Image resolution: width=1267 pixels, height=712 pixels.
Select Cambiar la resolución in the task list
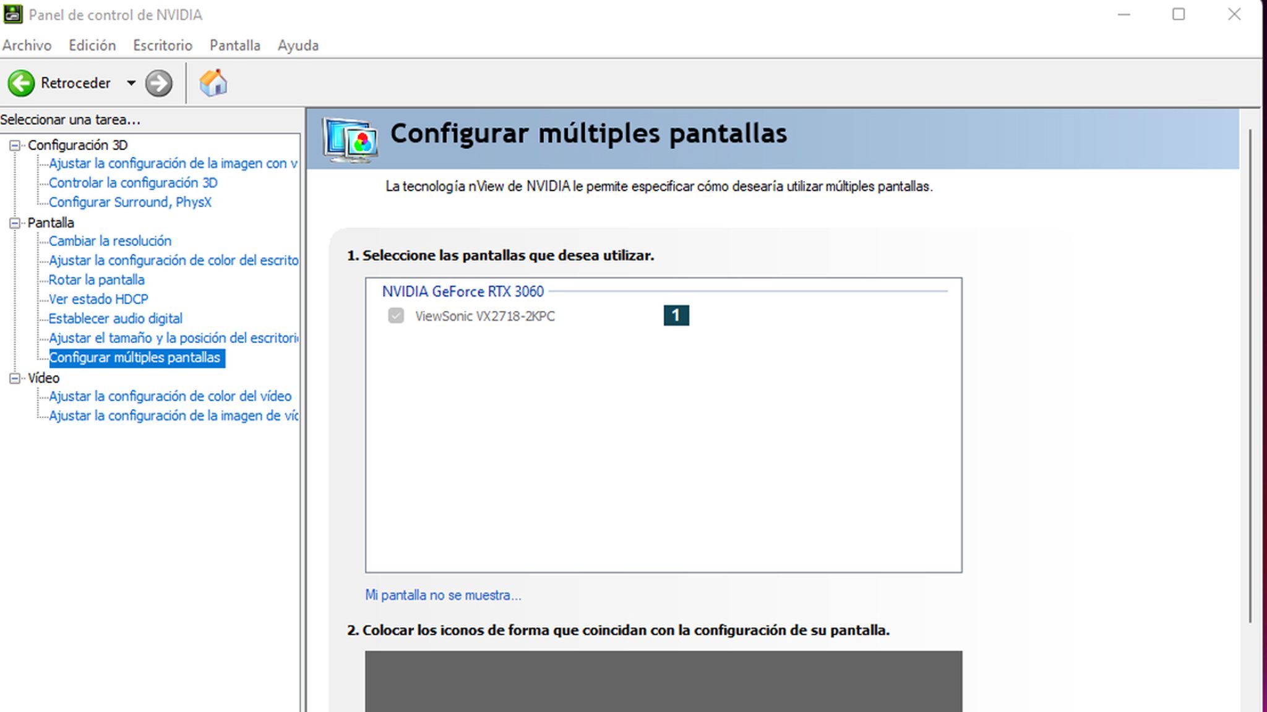click(x=111, y=241)
